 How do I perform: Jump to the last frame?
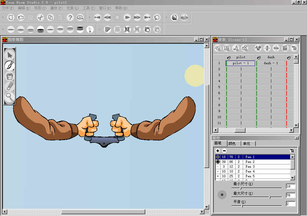[x=147, y=17]
